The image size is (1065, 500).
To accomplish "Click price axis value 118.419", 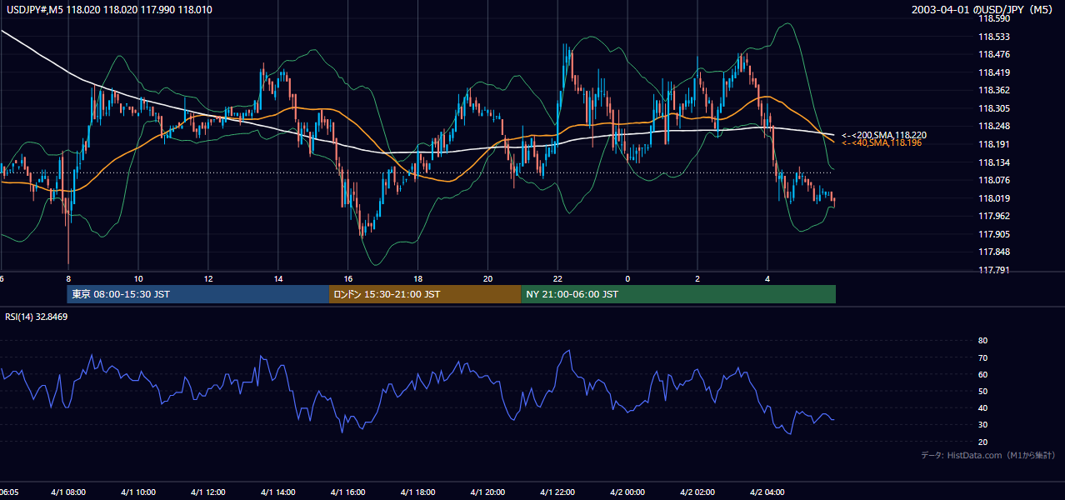I will (x=993, y=72).
